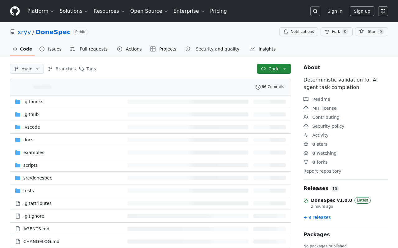Click the examples folder icon
Image resolution: width=398 pixels, height=248 pixels.
pos(18,153)
